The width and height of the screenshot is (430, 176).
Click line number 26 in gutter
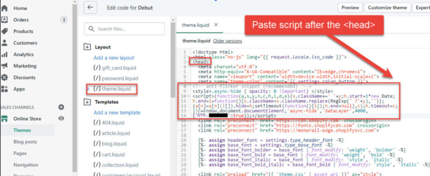[x=184, y=174]
